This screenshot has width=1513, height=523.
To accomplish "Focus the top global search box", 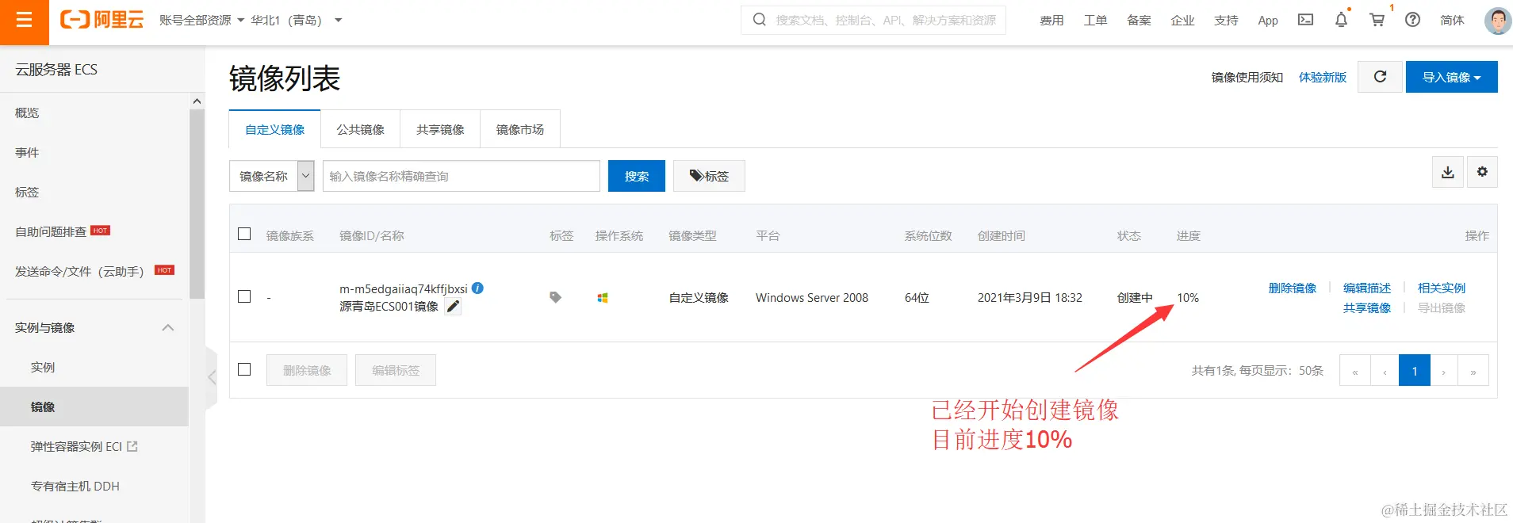I will (873, 20).
